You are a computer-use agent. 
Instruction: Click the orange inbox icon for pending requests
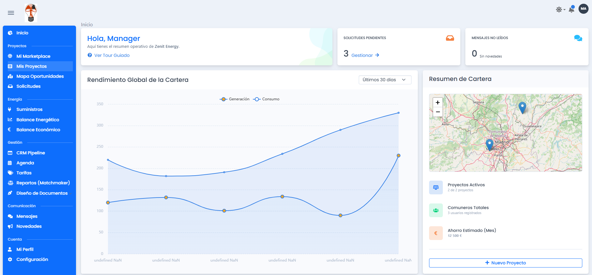tap(450, 38)
